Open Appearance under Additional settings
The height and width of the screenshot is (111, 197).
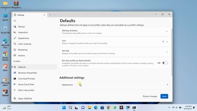pyautogui.click(x=115, y=84)
